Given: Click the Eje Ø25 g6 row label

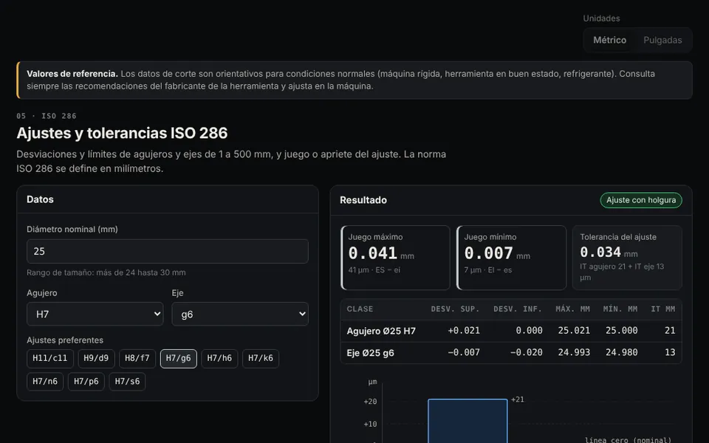Looking at the screenshot, I should [370, 353].
